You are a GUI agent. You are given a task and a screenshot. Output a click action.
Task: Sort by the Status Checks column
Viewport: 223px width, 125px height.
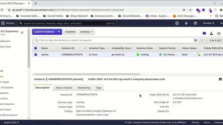167,48
